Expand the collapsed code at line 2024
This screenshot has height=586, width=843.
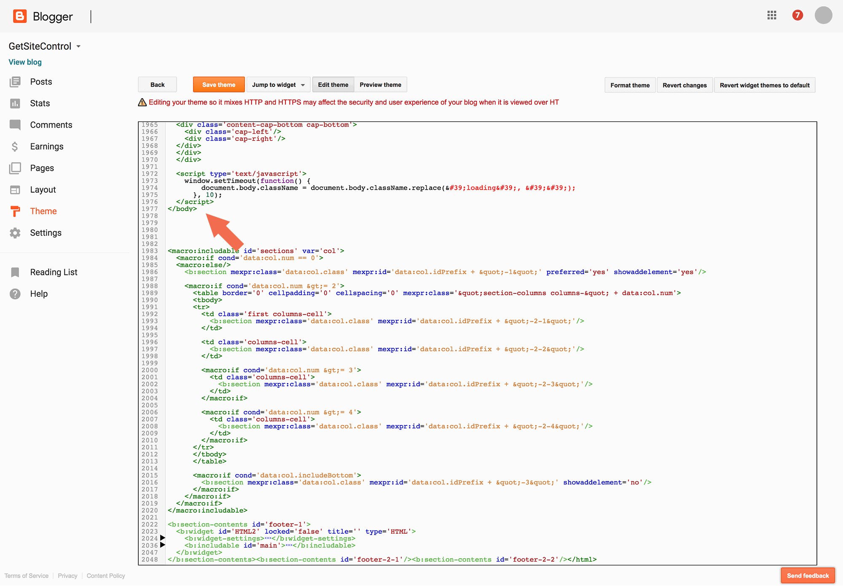(x=163, y=538)
